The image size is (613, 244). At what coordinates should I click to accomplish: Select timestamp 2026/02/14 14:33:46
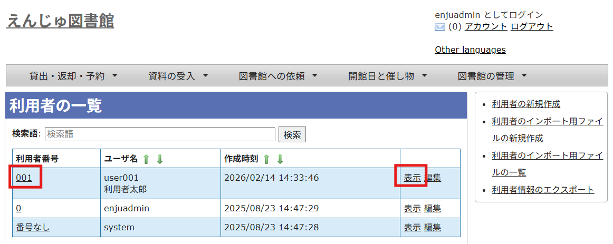click(271, 178)
